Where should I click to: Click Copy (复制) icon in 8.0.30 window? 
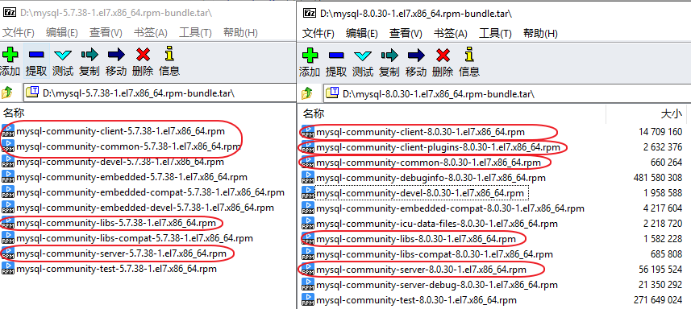point(389,56)
